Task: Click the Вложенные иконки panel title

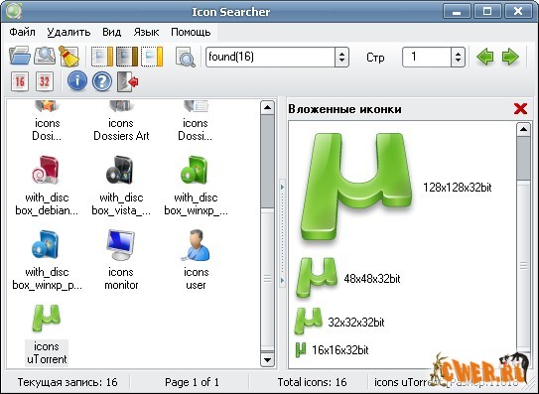Action: (344, 109)
